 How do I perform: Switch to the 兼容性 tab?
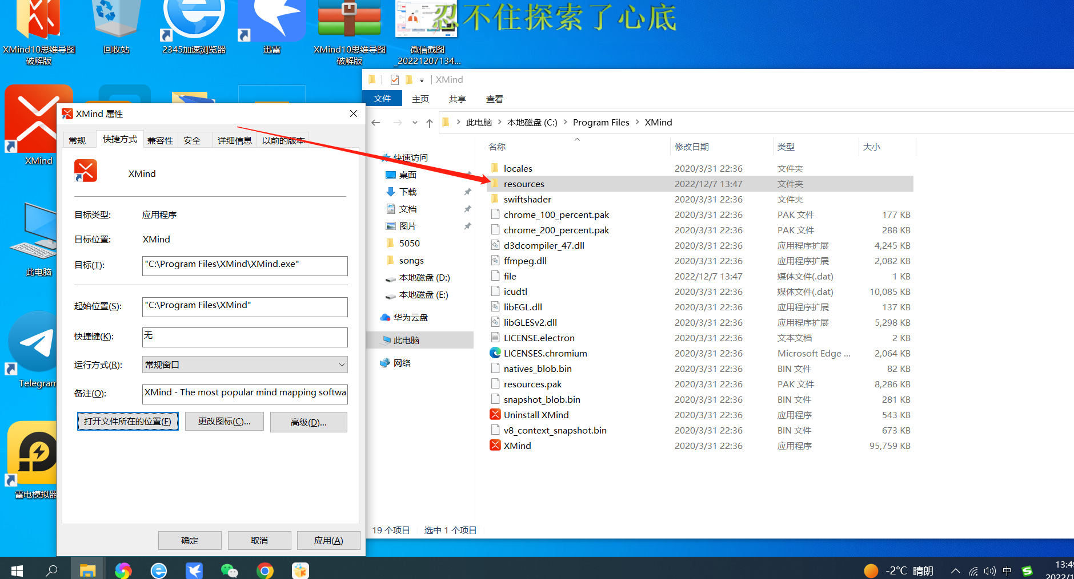tap(160, 140)
